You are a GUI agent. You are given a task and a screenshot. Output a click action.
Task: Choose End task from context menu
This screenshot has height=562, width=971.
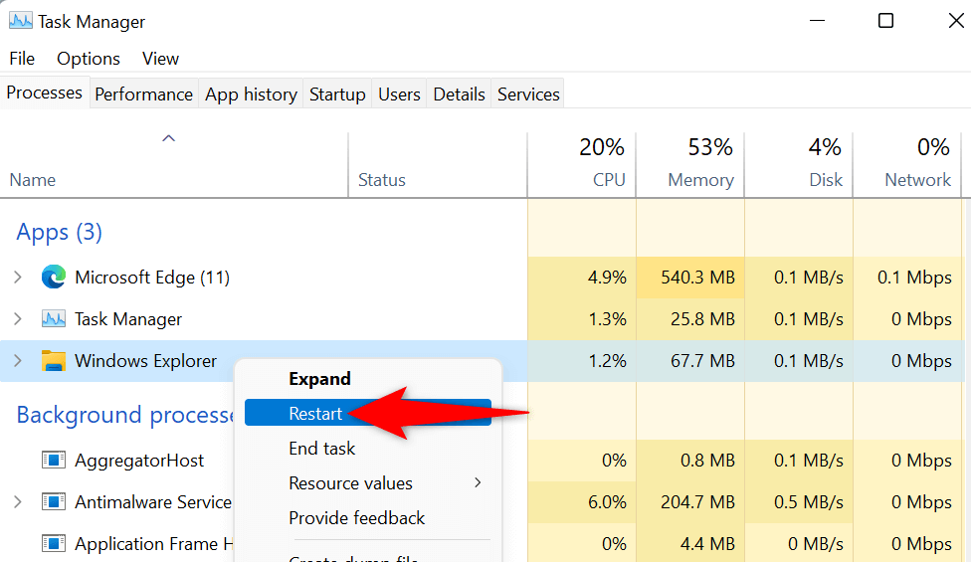[x=321, y=449]
